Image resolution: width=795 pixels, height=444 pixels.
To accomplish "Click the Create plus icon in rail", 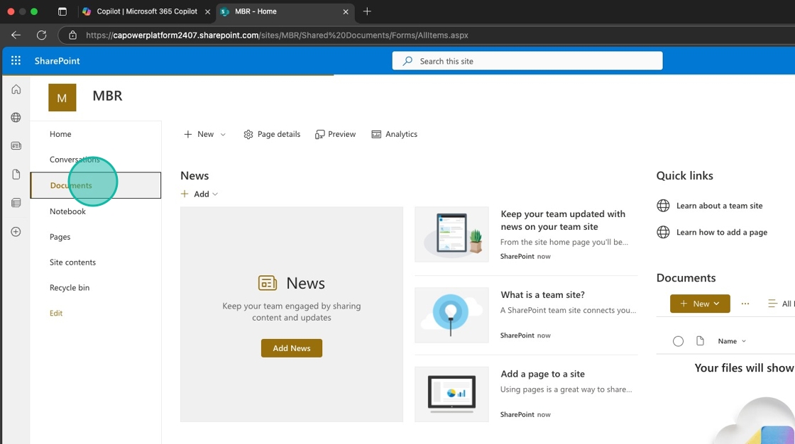I will [x=16, y=232].
